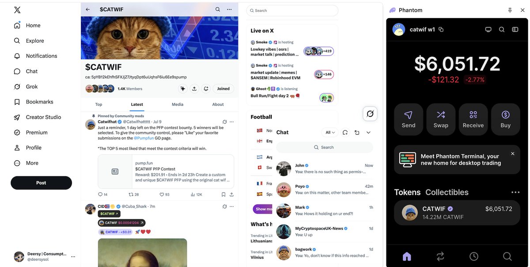
Task: Click Swap in the Phantom wallet
Action: pyautogui.click(x=441, y=119)
